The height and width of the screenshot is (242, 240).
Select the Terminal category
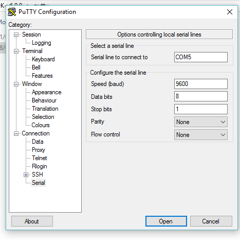32,51
